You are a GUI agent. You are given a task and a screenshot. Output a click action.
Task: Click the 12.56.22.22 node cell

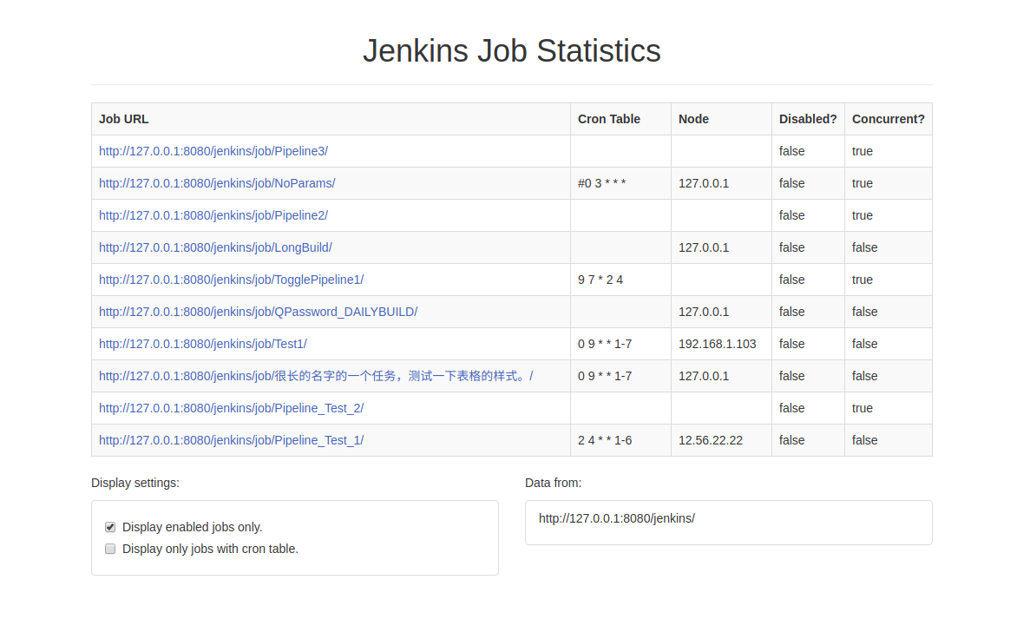point(721,440)
